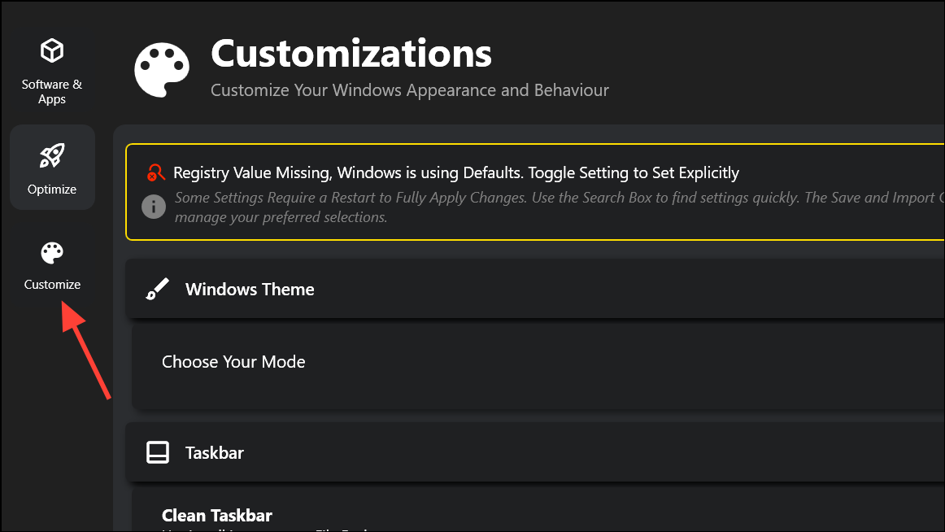
Task: Click the red arrow pointing at Customize
Action: coord(85,350)
